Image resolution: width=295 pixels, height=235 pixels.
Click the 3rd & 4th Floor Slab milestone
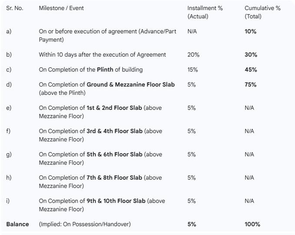click(x=100, y=135)
